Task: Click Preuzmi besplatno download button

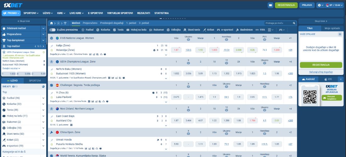Action: (332, 98)
